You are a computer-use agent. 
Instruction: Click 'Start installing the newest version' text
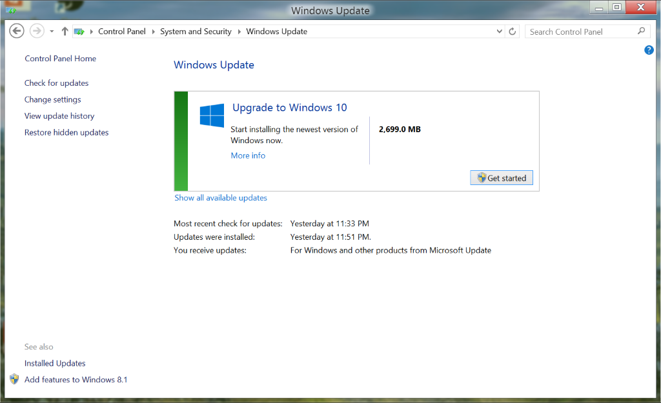(294, 135)
